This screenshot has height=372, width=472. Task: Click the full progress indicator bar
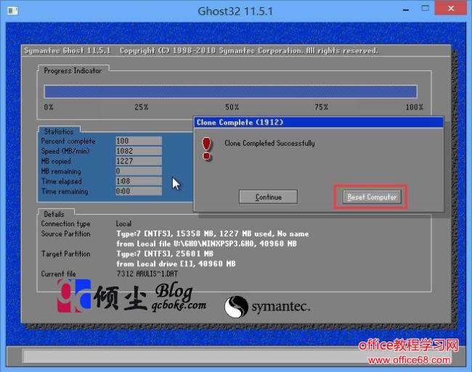(231, 91)
